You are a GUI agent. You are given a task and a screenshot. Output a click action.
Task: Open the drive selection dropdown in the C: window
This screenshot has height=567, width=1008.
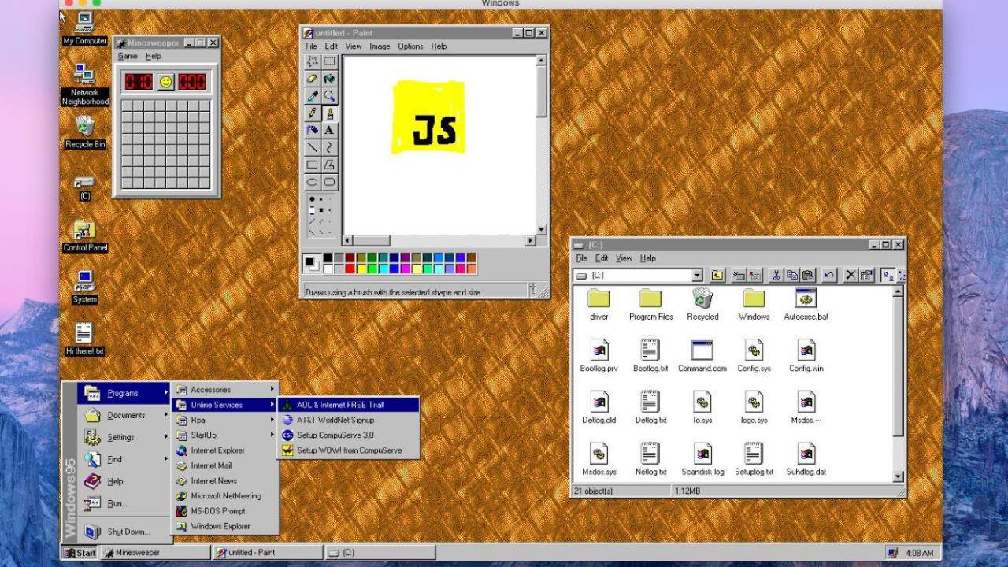696,275
